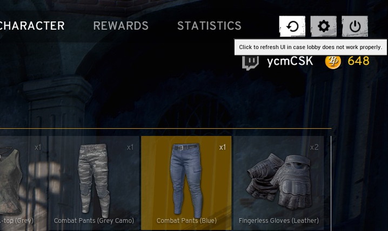Click the ycmCSK username
This screenshot has height=231, width=388.
coord(290,61)
